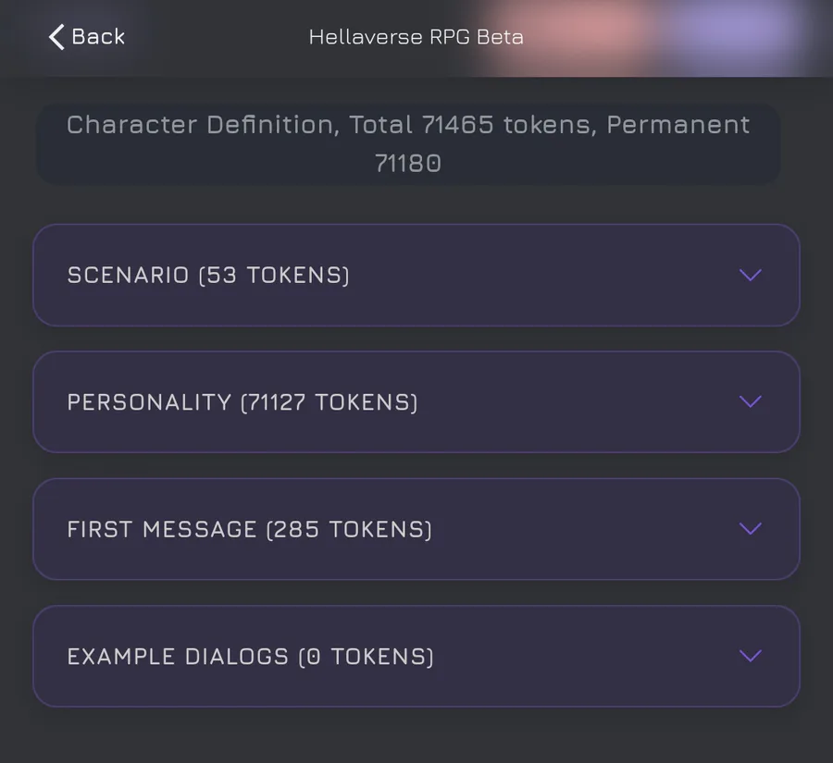Click the Example Dialogs chevron arrow
Viewport: 833px width, 763px height.
750,656
